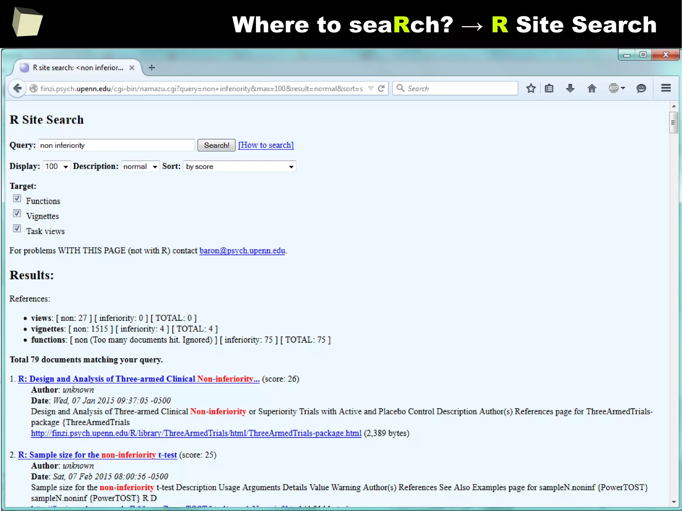Image resolution: width=682 pixels, height=511 pixels.
Task: Close the R site search tab
Action: click(132, 68)
